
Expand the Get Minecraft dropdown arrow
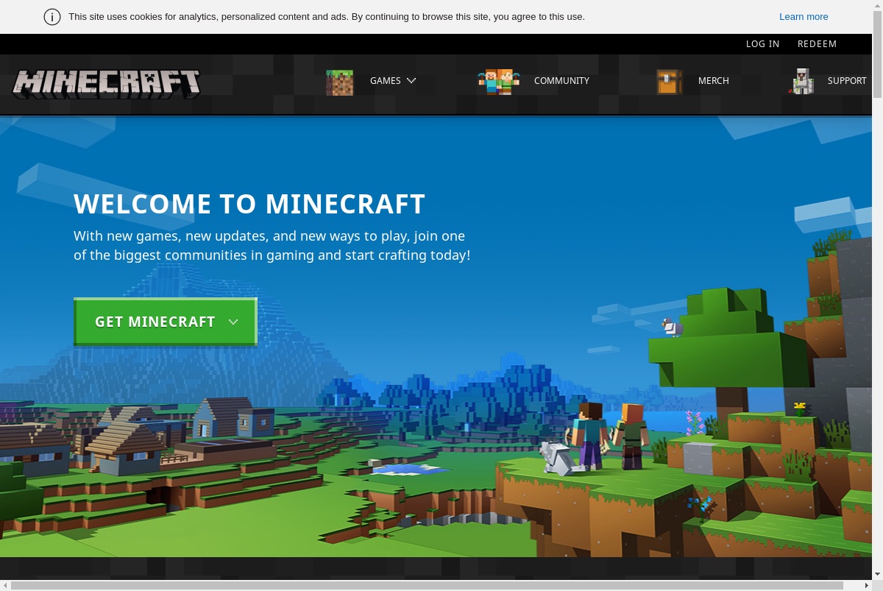pyautogui.click(x=233, y=322)
